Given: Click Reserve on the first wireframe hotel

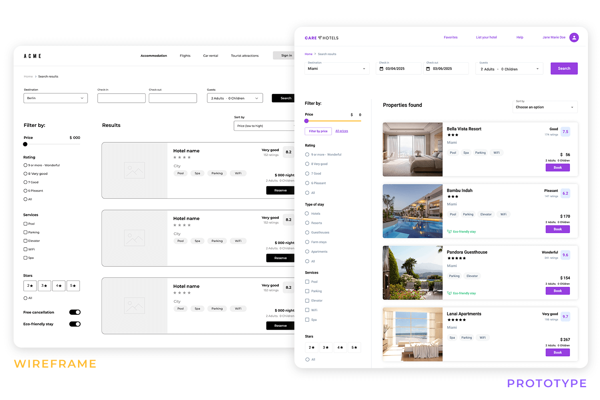Looking at the screenshot, I should [x=280, y=190].
